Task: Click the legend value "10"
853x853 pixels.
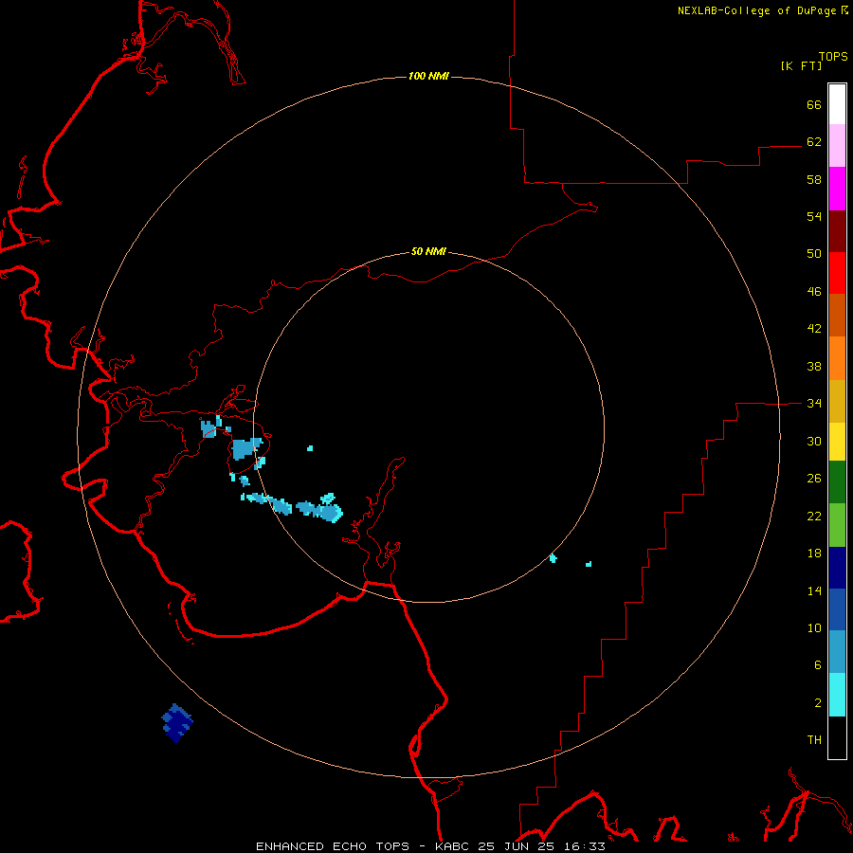Action: coord(814,627)
